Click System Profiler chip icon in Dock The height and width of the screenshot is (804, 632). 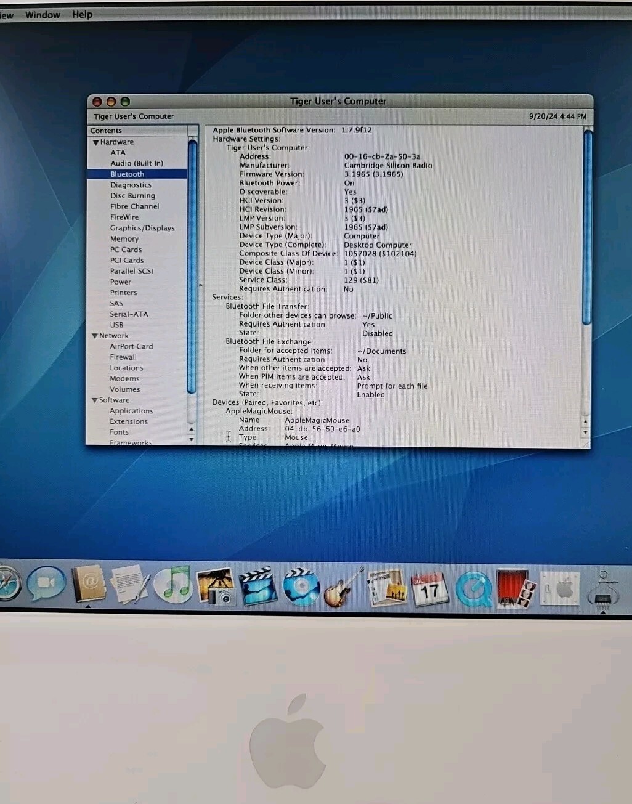pyautogui.click(x=603, y=591)
